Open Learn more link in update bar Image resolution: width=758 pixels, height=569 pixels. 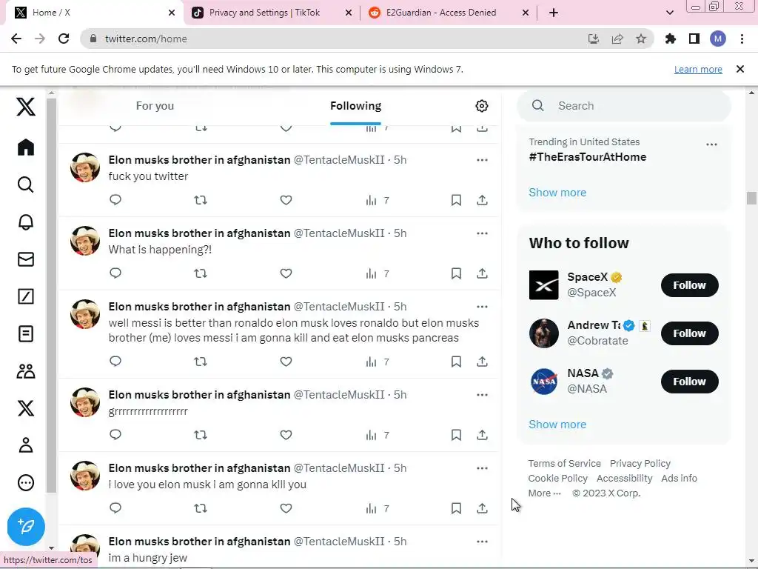tap(698, 69)
